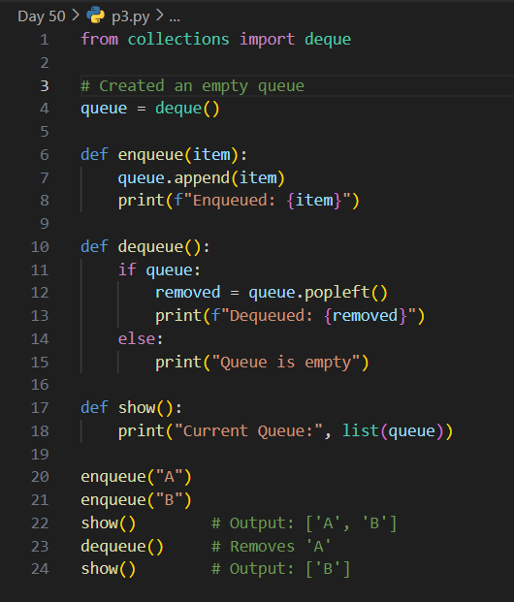This screenshot has width=514, height=602.
Task: Click function name 'enqueue' on line 6
Action: (x=150, y=155)
